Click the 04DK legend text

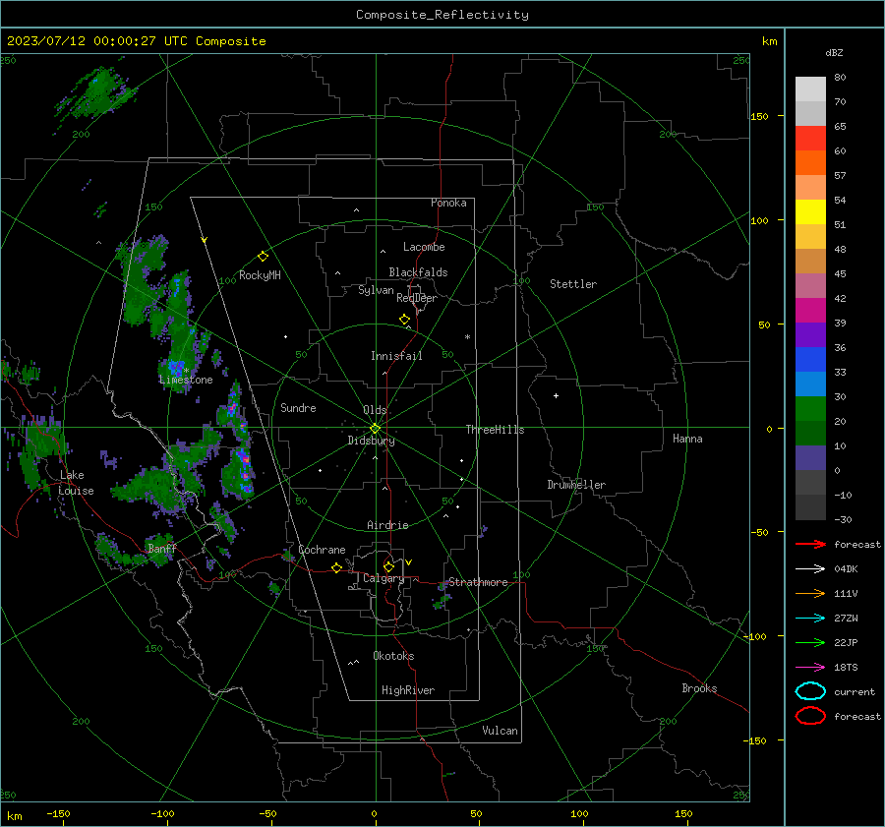pyautogui.click(x=846, y=569)
